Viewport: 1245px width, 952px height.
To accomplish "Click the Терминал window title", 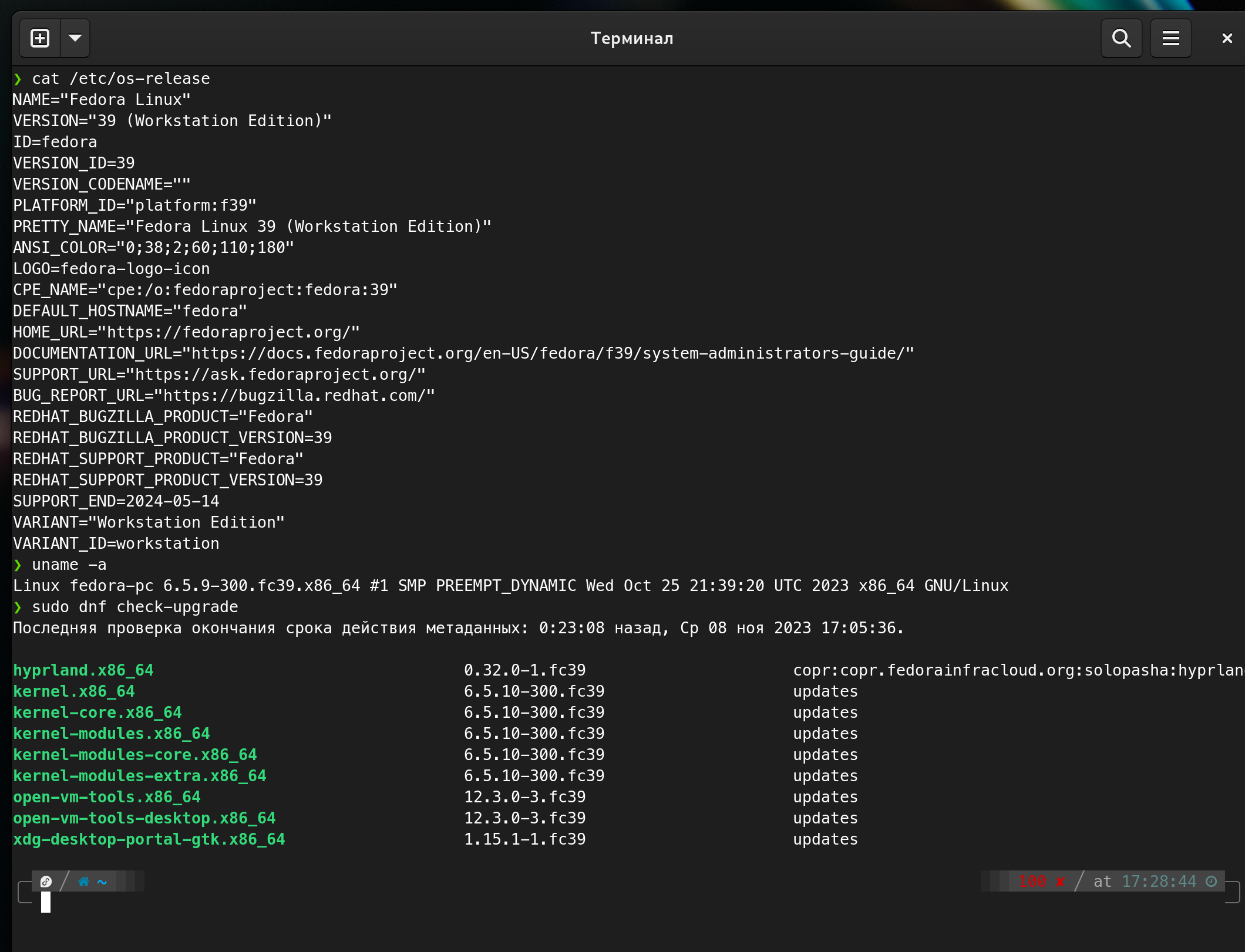I will 632,38.
